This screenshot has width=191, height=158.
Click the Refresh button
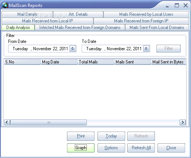click(141, 136)
